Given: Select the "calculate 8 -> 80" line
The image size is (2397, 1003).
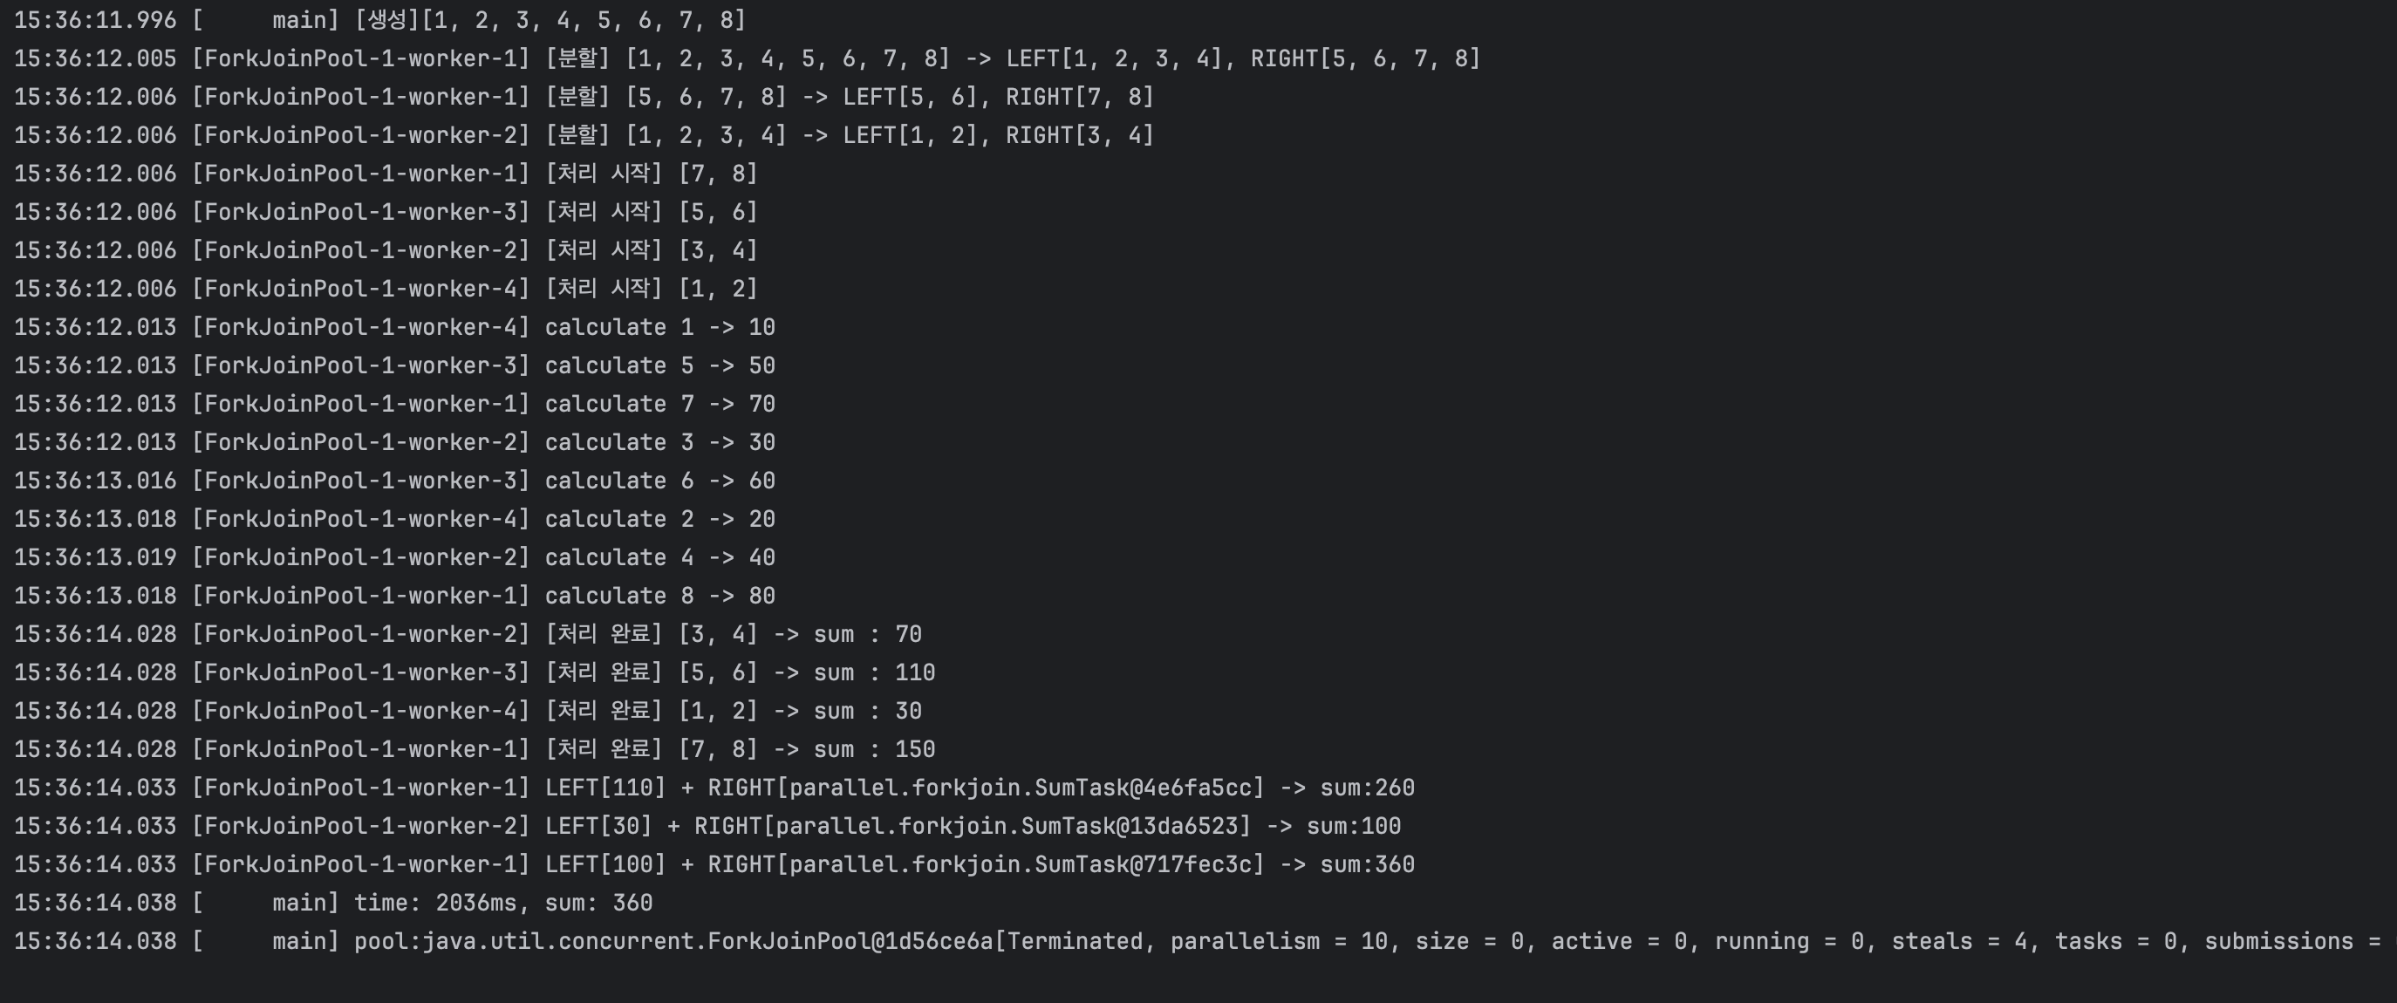Looking at the screenshot, I should tap(659, 596).
